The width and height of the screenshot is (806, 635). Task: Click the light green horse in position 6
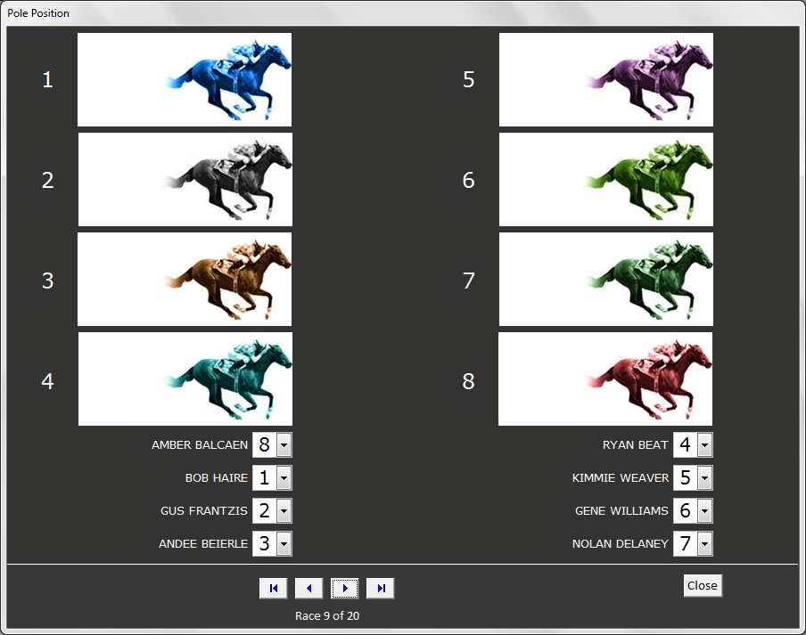pyautogui.click(x=606, y=179)
